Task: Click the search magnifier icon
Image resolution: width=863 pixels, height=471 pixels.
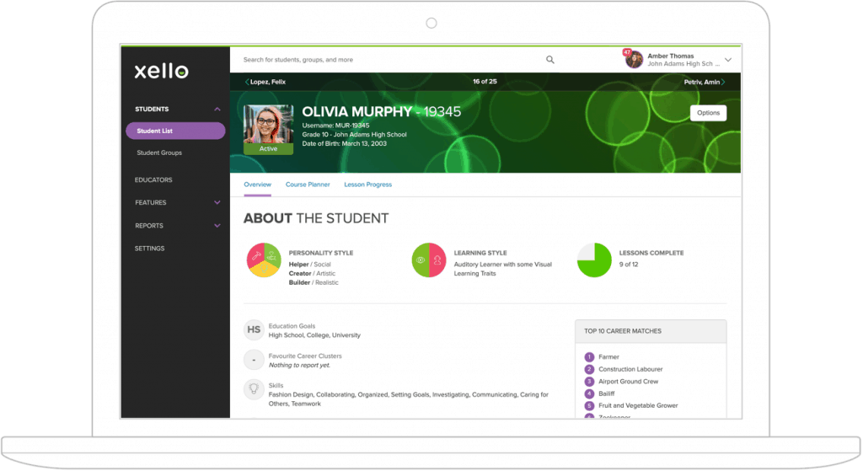Action: coord(550,60)
